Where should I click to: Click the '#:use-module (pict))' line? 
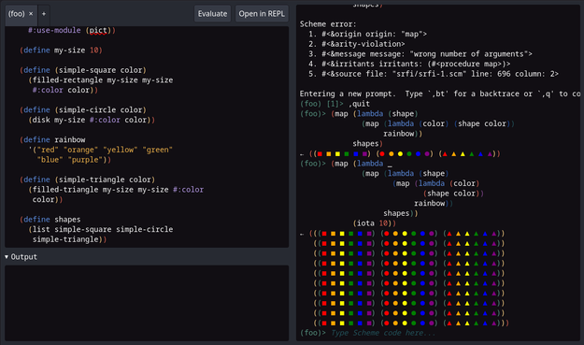tap(72, 31)
